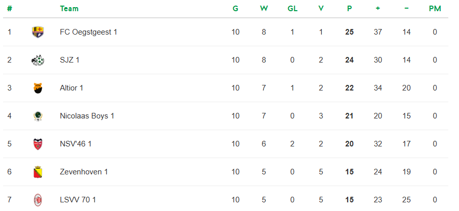Click the LSVV 70 club logo
Viewport: 459px width, 211px height.
click(37, 199)
